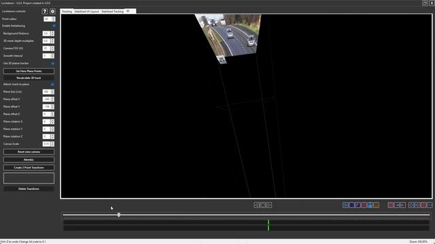Click the orange tool icon in the viewer toolbar
The width and height of the screenshot is (435, 244).
pyautogui.click(x=376, y=205)
